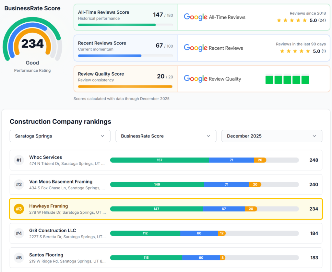The image size is (332, 272).
Task: Click the #5 rank badge for Santos Flooring
Action: (19, 258)
